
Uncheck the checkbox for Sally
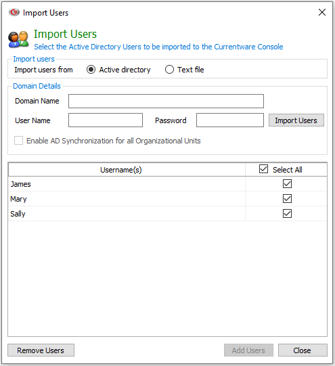point(287,213)
